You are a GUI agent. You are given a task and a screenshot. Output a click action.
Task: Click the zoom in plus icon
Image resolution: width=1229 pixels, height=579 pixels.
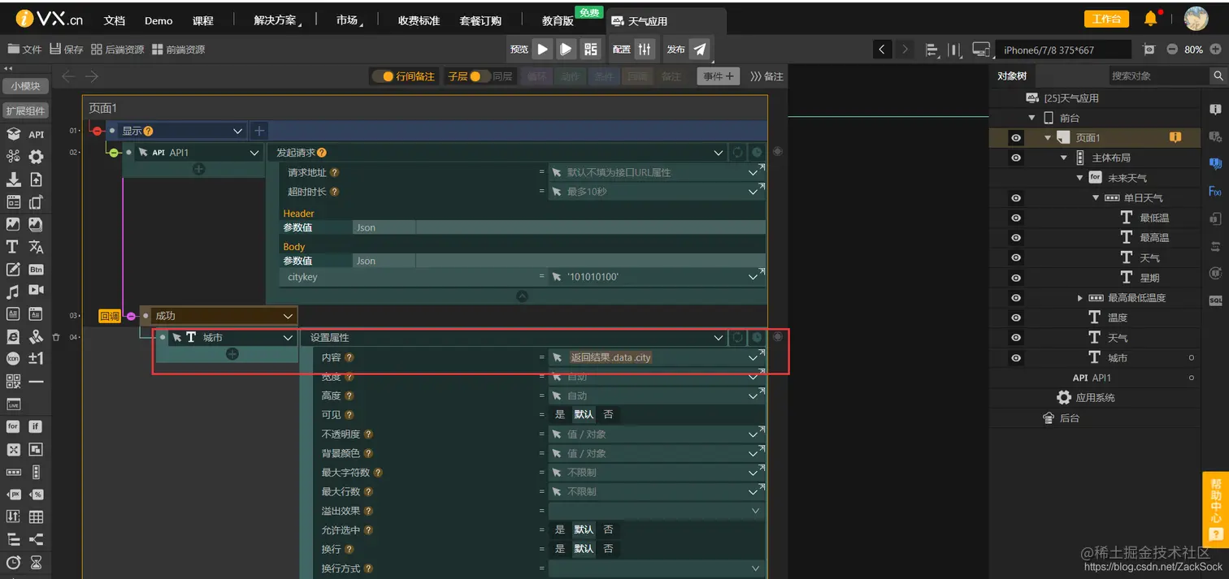1216,49
